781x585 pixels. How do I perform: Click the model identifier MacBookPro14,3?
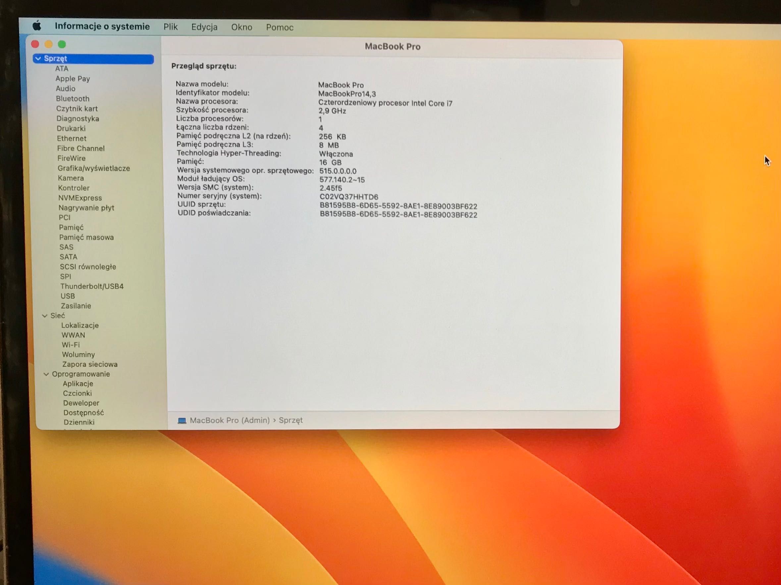click(347, 94)
